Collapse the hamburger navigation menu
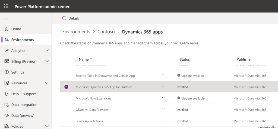 click(x=7, y=18)
